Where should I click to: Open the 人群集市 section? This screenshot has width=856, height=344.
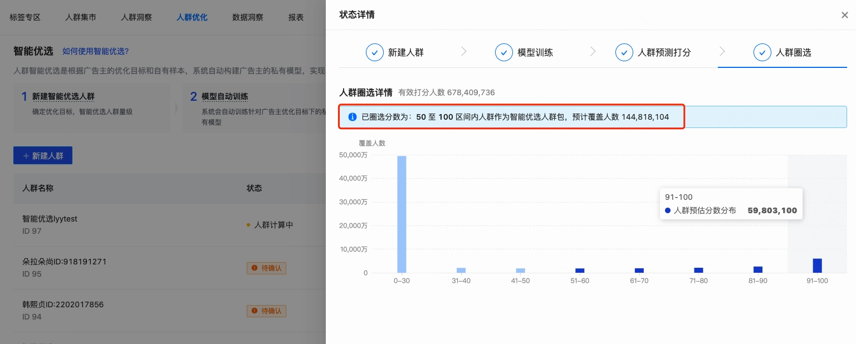80,17
